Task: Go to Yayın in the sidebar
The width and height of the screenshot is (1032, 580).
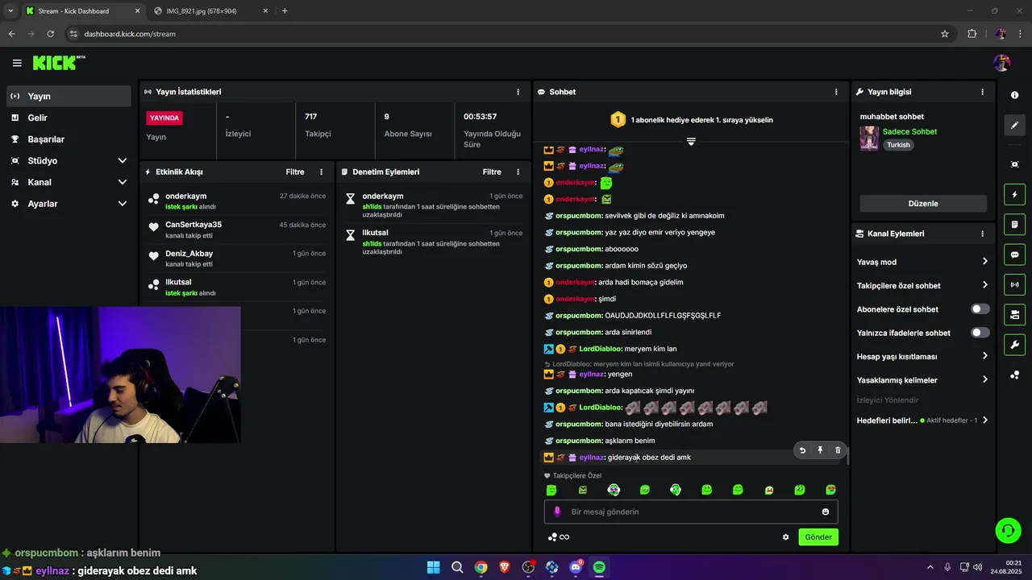Action: pyautogui.click(x=69, y=96)
